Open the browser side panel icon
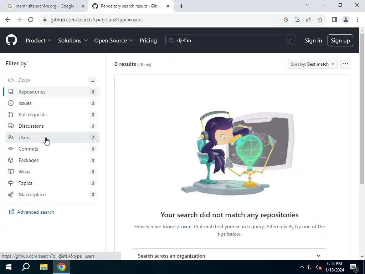This screenshot has width=365, height=274. point(334,20)
